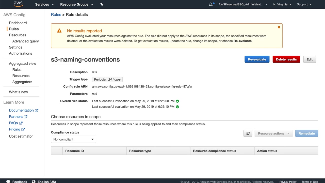This screenshot has width=325, height=183.
Task: Dismiss the No results reported alert
Action: (279, 27)
